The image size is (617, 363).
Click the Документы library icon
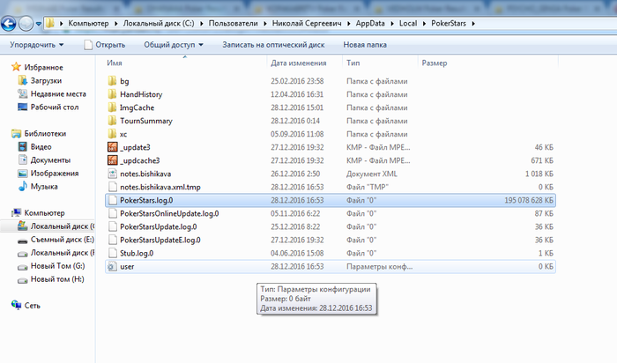[23, 159]
